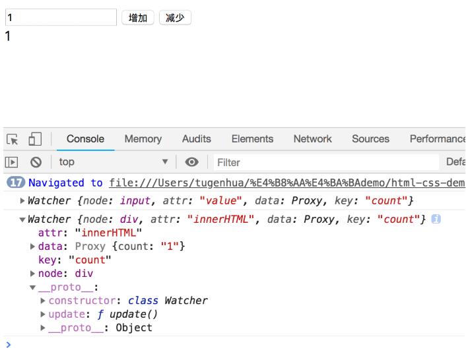The height and width of the screenshot is (354, 466).
Task: Expand the data Proxy property
Action: click(34, 247)
